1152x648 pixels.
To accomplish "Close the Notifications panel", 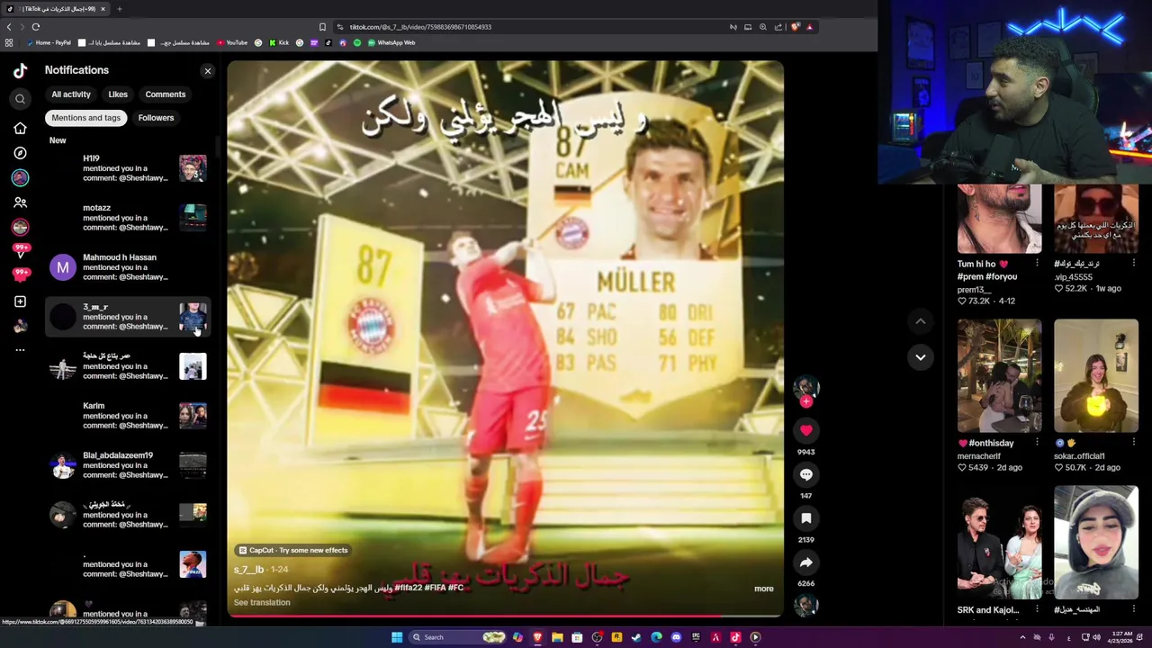I will pos(208,71).
